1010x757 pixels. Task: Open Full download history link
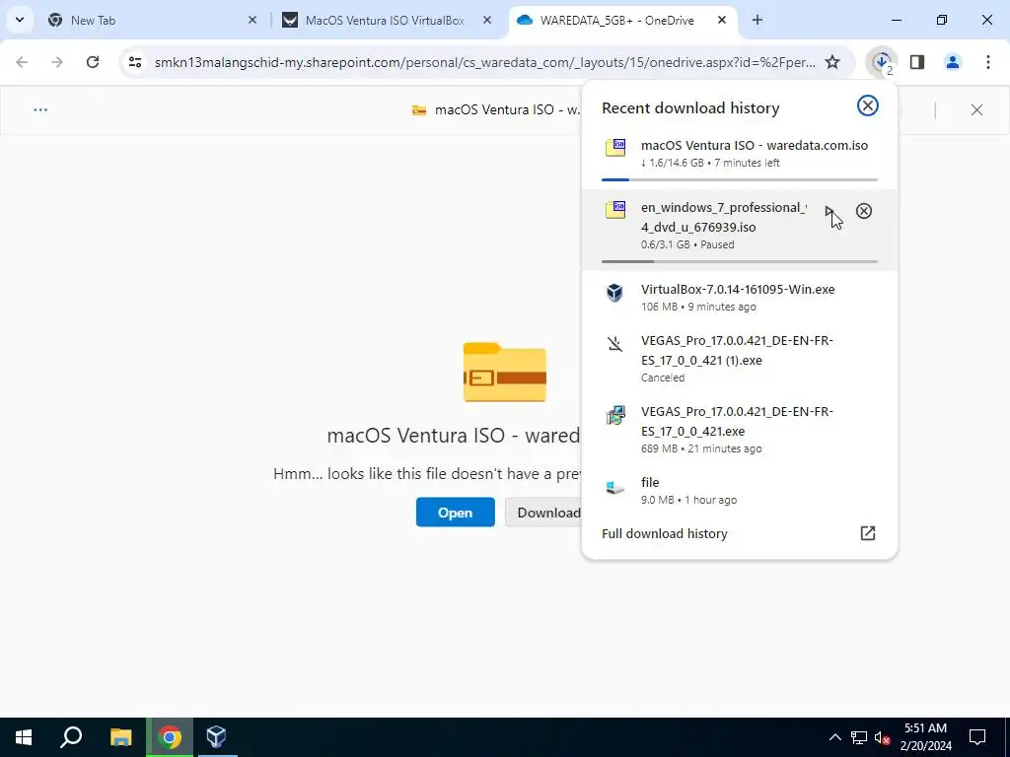tap(664, 533)
